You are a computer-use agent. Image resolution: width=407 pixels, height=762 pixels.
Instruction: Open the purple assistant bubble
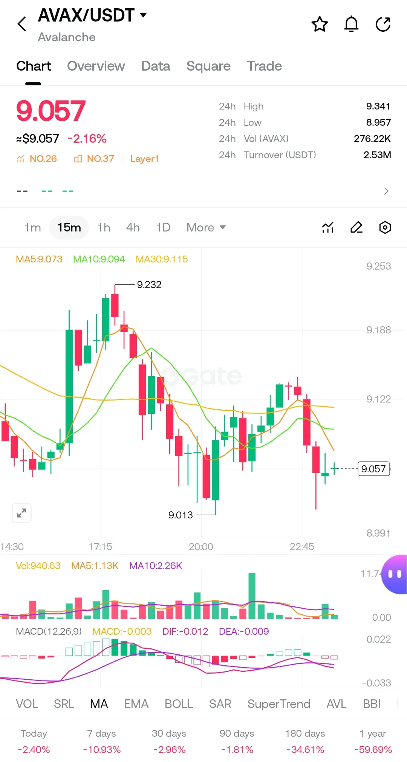(x=394, y=574)
